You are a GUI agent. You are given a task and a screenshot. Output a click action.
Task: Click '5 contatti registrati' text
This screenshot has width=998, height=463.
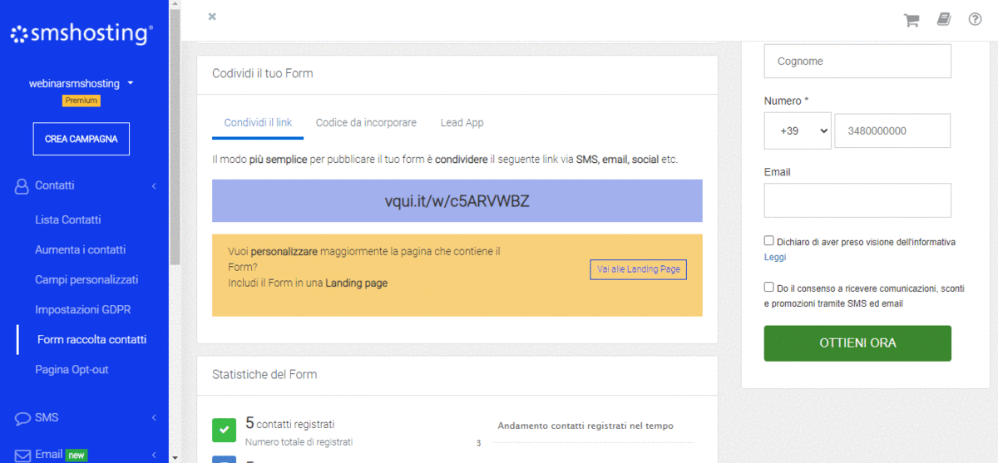tap(290, 424)
